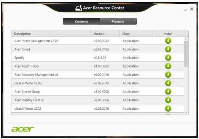
Task: Click install icon for Acer Cloud
Action: point(168,49)
